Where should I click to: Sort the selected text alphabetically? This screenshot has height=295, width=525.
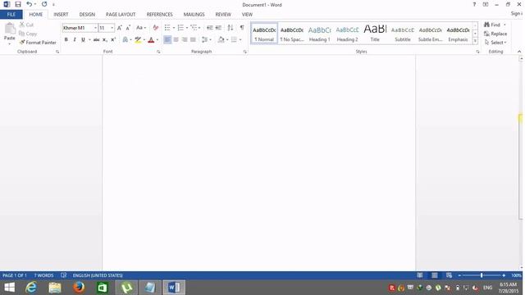[230, 28]
